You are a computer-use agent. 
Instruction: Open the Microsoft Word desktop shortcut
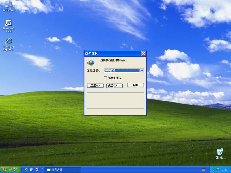[9, 26]
